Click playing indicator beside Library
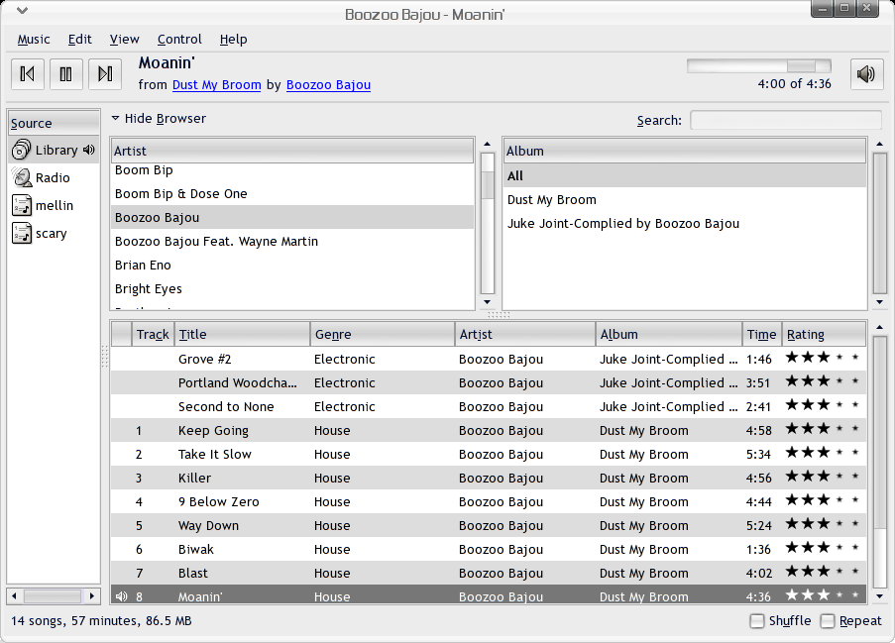Viewport: 895px width, 643px height. [x=88, y=150]
